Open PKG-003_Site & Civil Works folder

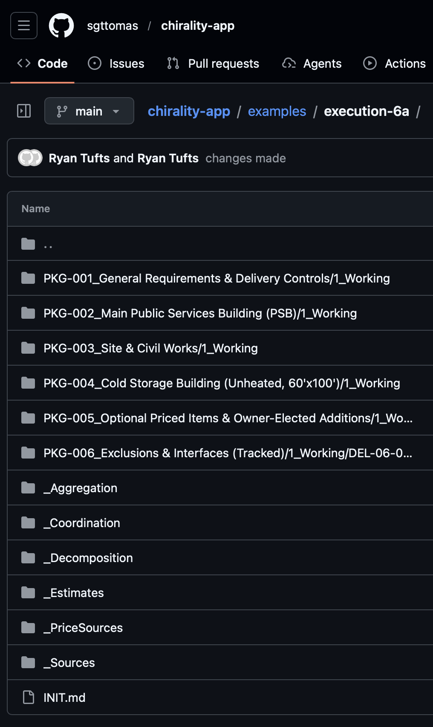[150, 348]
